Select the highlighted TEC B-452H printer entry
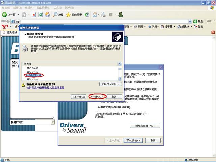Viewport: 216px width, 162px height. (x=33, y=75)
